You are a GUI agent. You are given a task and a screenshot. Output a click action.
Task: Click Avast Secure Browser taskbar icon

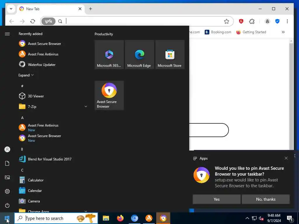click(163, 218)
